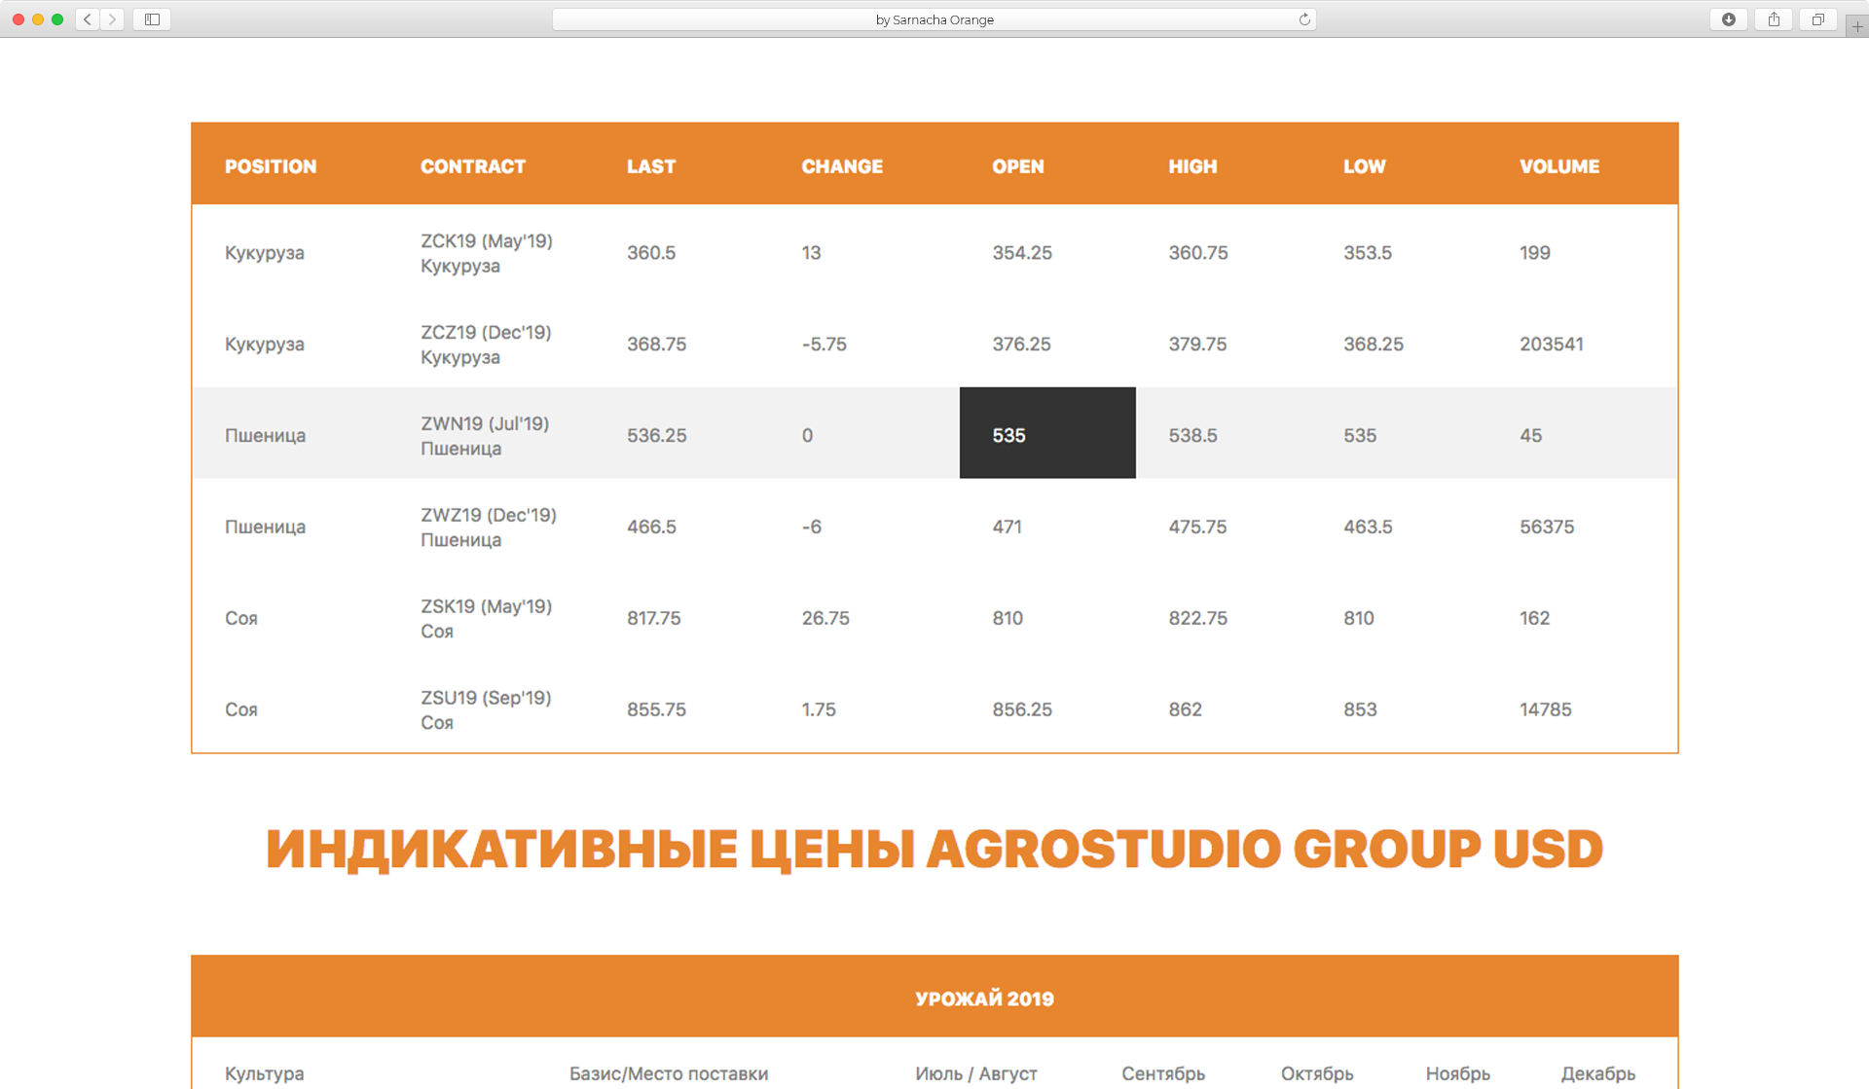Select the ZSK19 (May'19) contract cell
1869x1089 pixels.
[x=486, y=619]
